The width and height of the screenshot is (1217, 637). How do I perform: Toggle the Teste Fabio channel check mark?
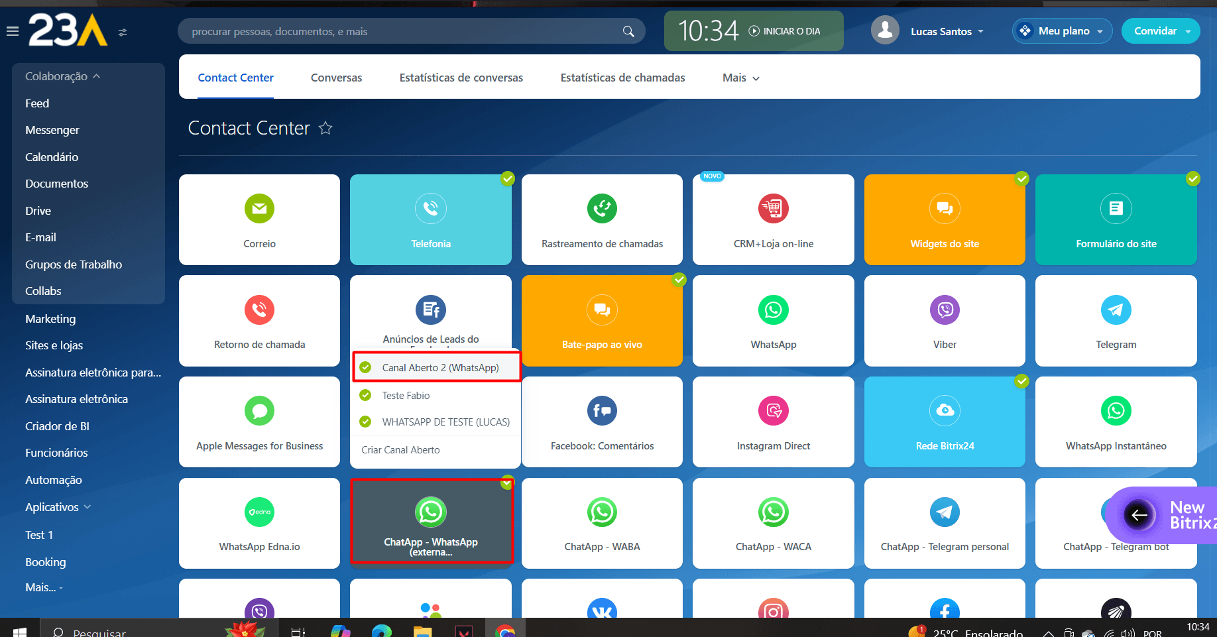point(365,395)
